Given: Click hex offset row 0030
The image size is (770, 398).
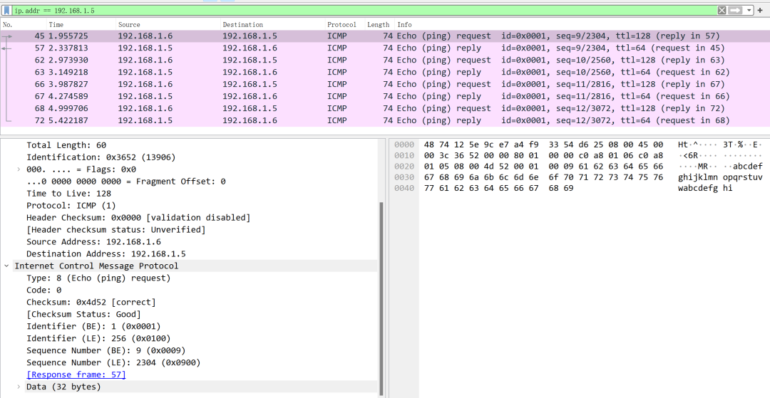Looking at the screenshot, I should [404, 177].
